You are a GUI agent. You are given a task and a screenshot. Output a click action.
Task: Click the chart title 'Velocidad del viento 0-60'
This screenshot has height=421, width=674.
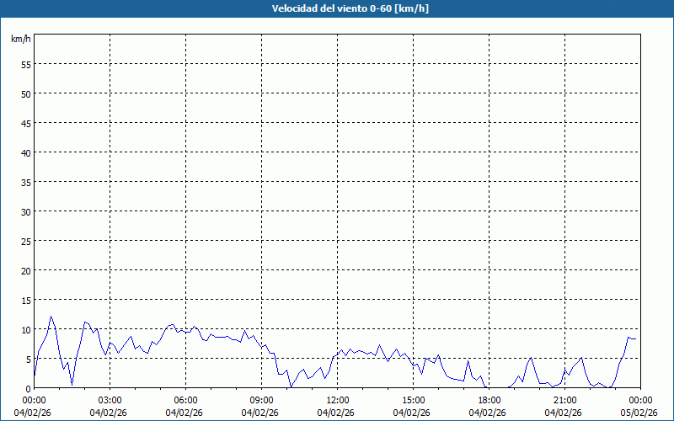336,9
